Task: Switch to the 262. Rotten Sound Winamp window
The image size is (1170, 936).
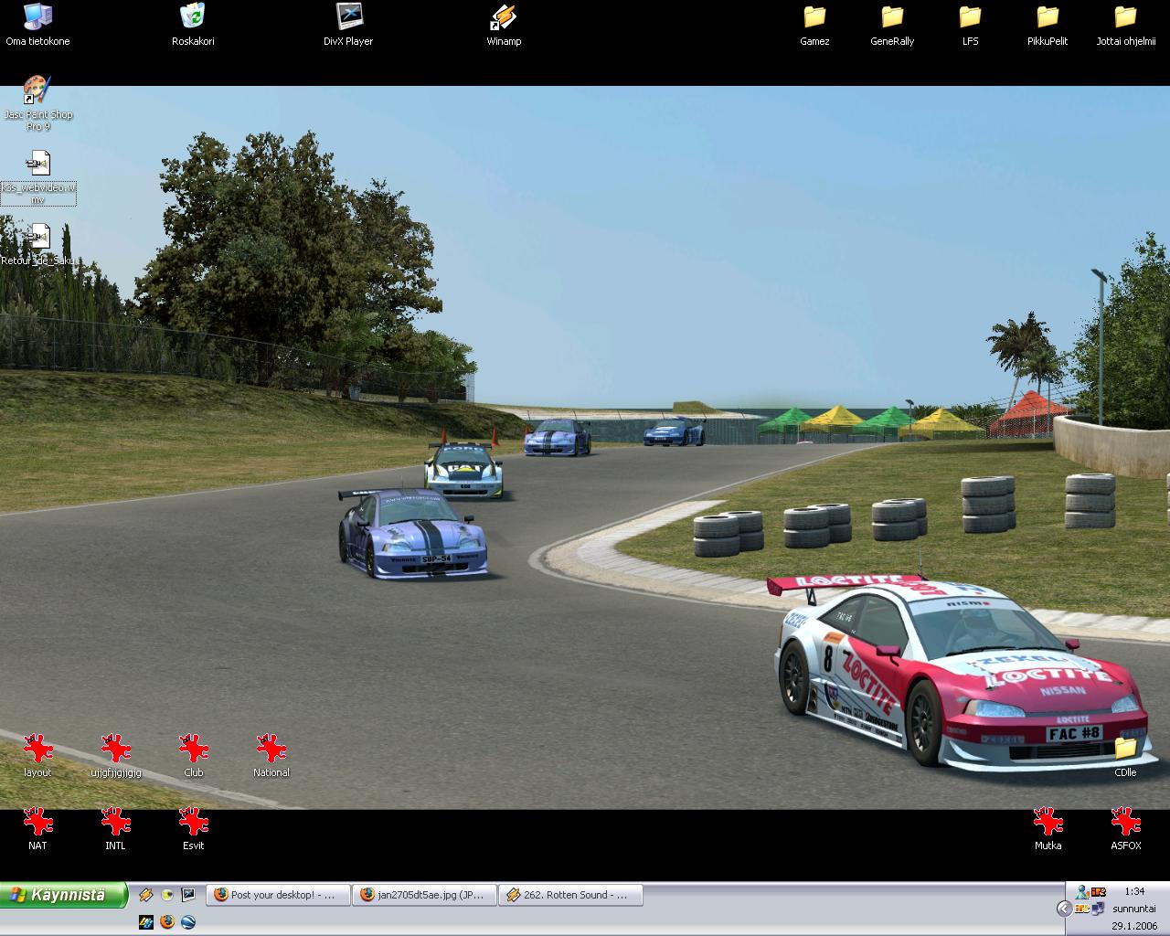Action: tap(570, 895)
